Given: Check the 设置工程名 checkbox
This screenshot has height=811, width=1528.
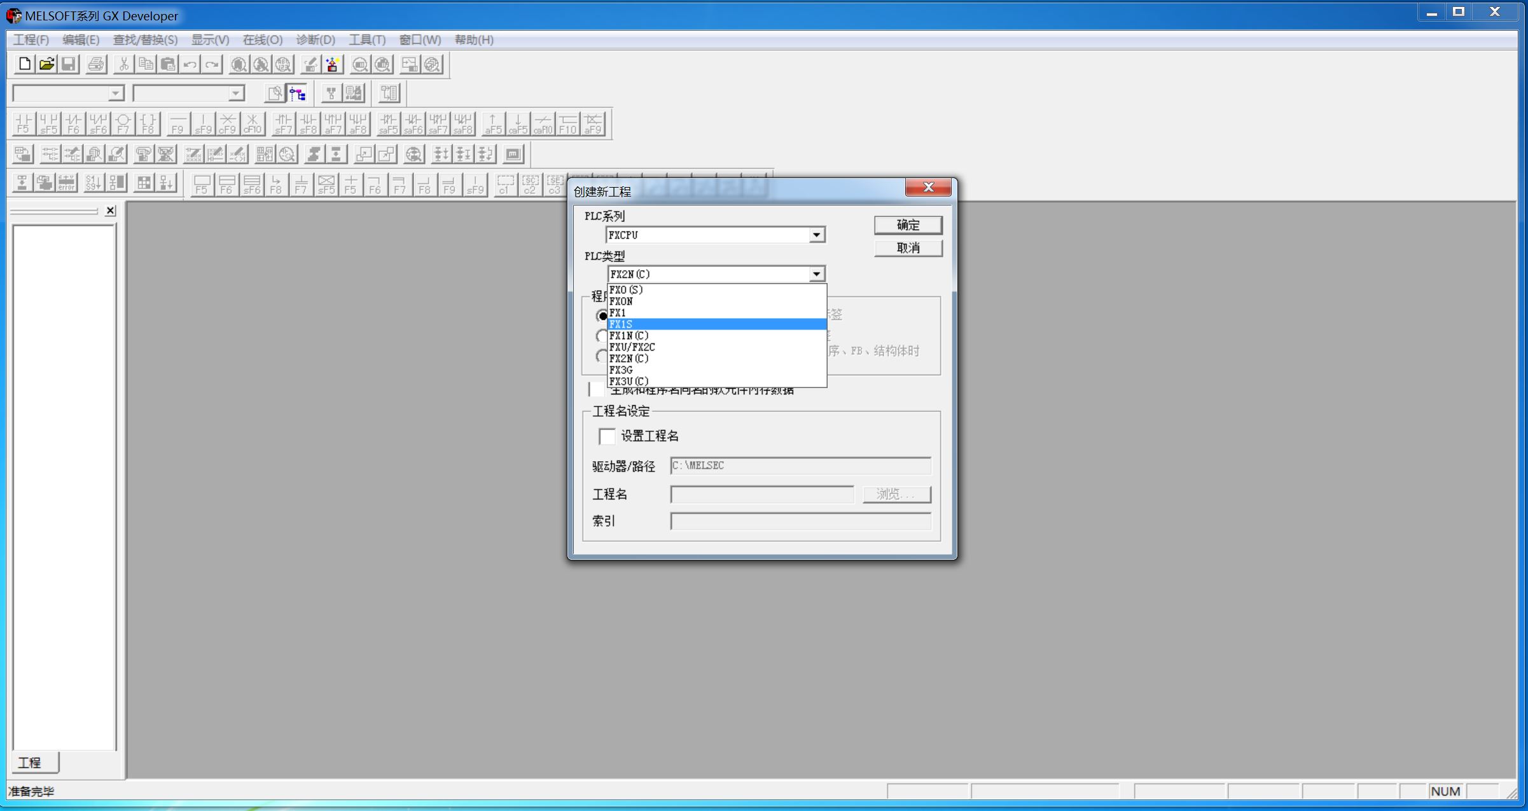Looking at the screenshot, I should click(607, 436).
